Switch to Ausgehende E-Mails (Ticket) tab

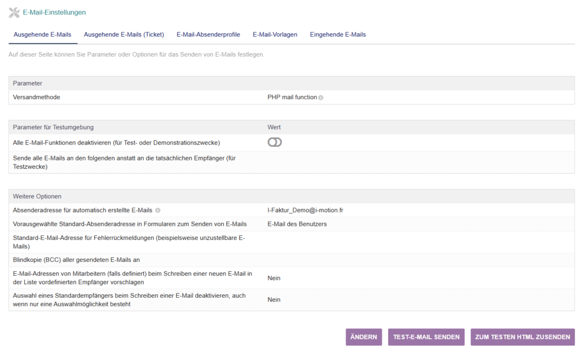click(x=124, y=35)
